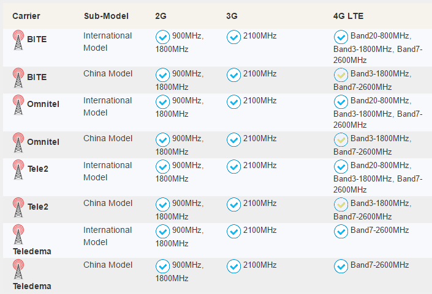Screen dimensions: 432x294
Task: Click the 3G checkmark for Teledema China Model
Action: [x=233, y=266]
